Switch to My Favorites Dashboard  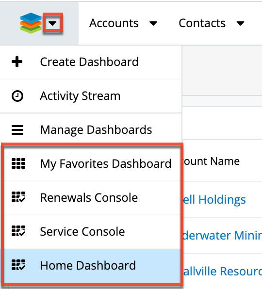92,163
